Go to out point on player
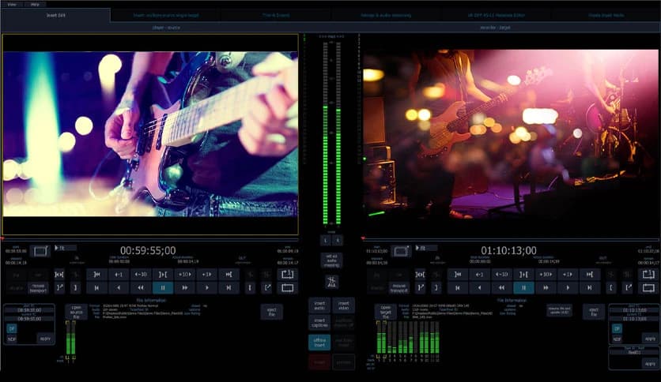 (229, 275)
